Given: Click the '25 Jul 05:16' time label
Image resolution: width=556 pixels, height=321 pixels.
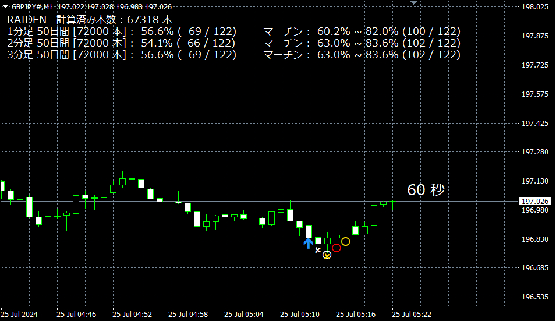Looking at the screenshot, I should click(356, 315).
